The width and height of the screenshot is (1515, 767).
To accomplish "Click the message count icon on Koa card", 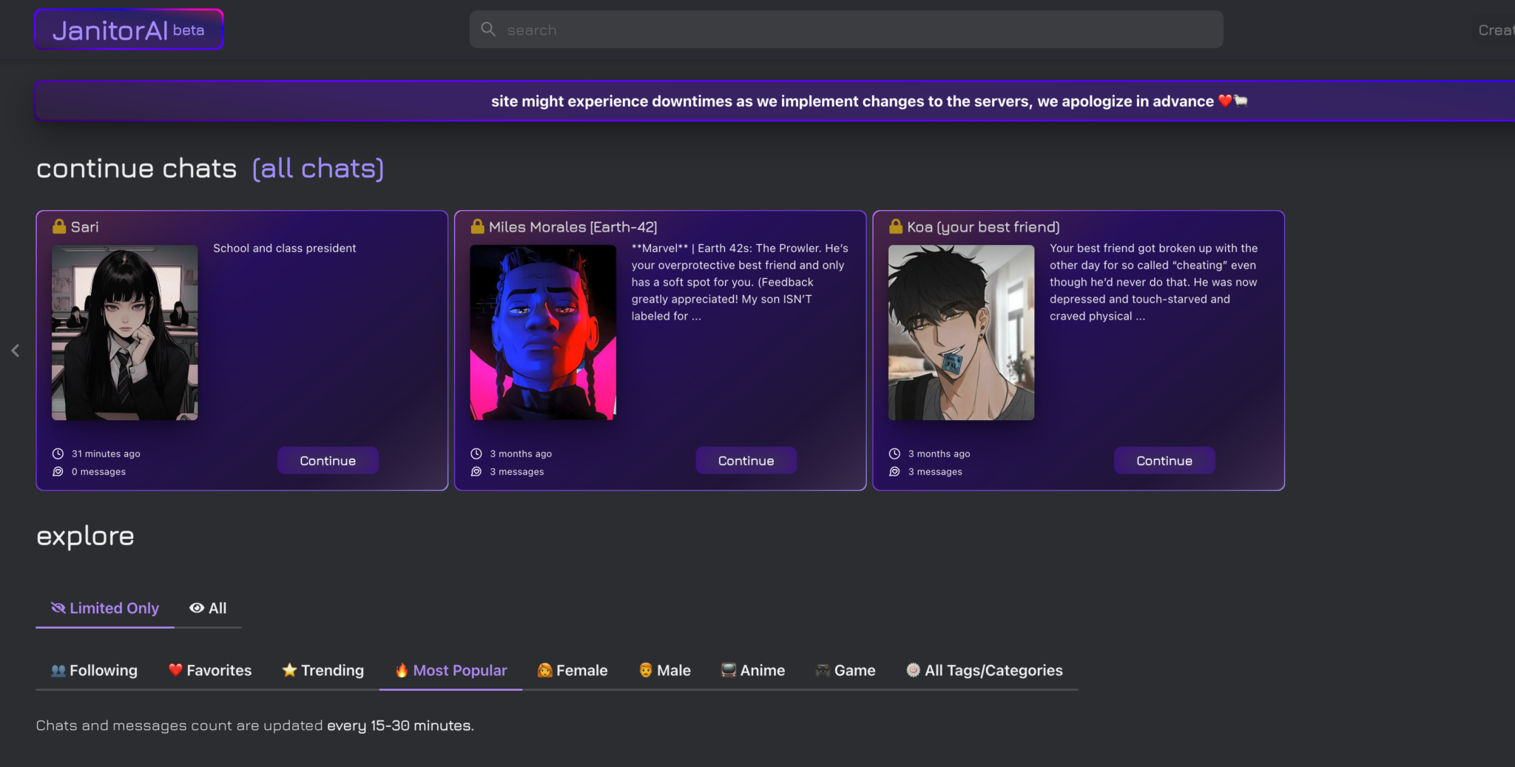I will click(894, 472).
